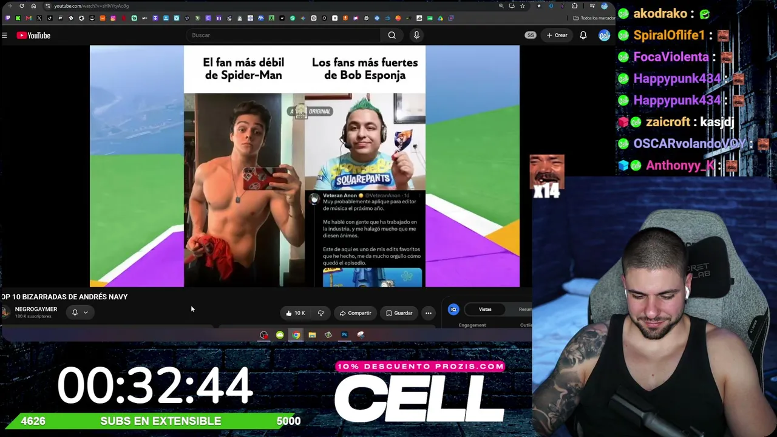The image size is (777, 437).
Task: Expand the subscription notification options chevron
Action: pyautogui.click(x=86, y=313)
